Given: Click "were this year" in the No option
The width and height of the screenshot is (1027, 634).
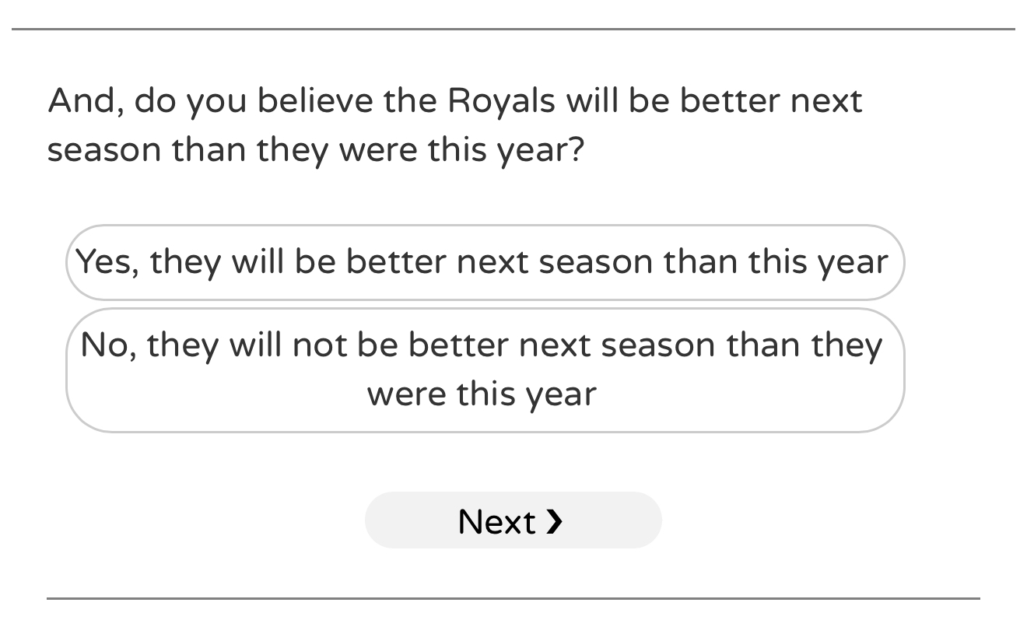Looking at the screenshot, I should coord(482,394).
